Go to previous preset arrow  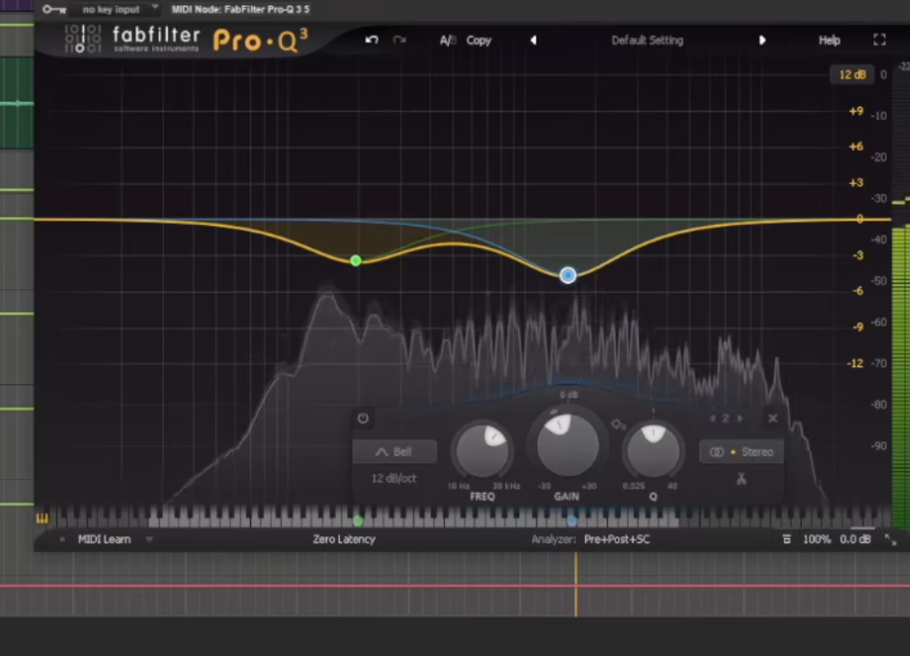click(533, 40)
